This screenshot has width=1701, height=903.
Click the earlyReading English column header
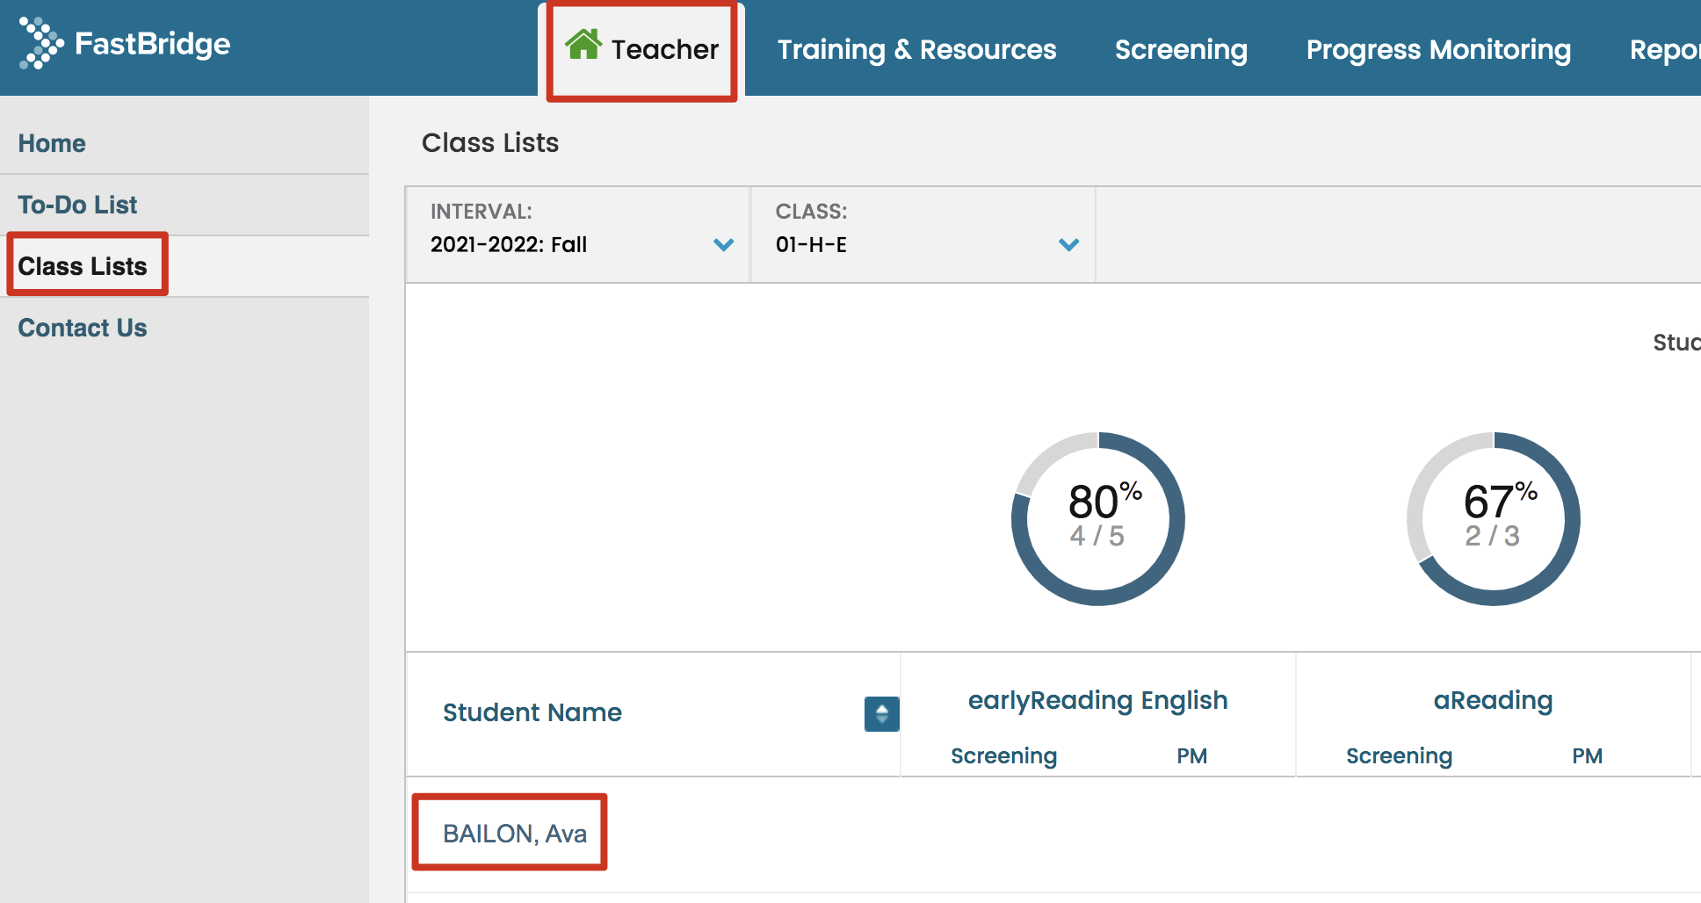pos(1097,700)
